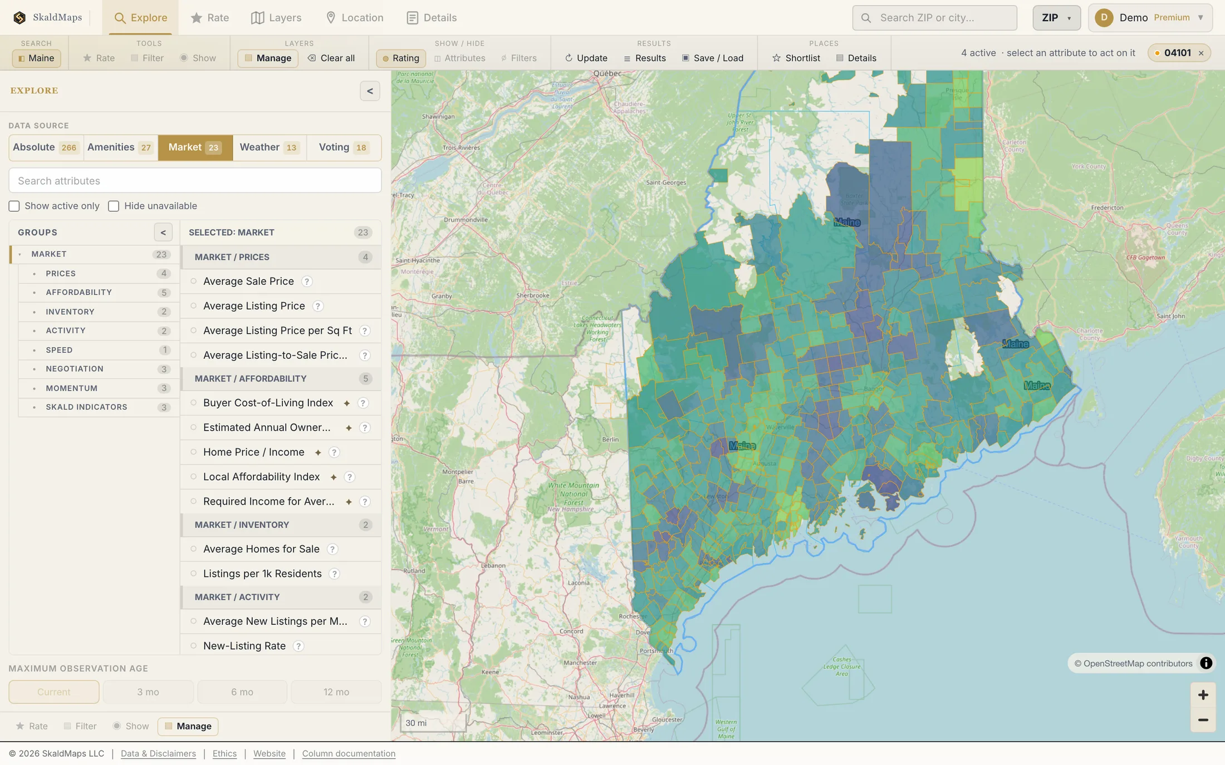
Task: Select the Voting data source
Action: (344, 147)
